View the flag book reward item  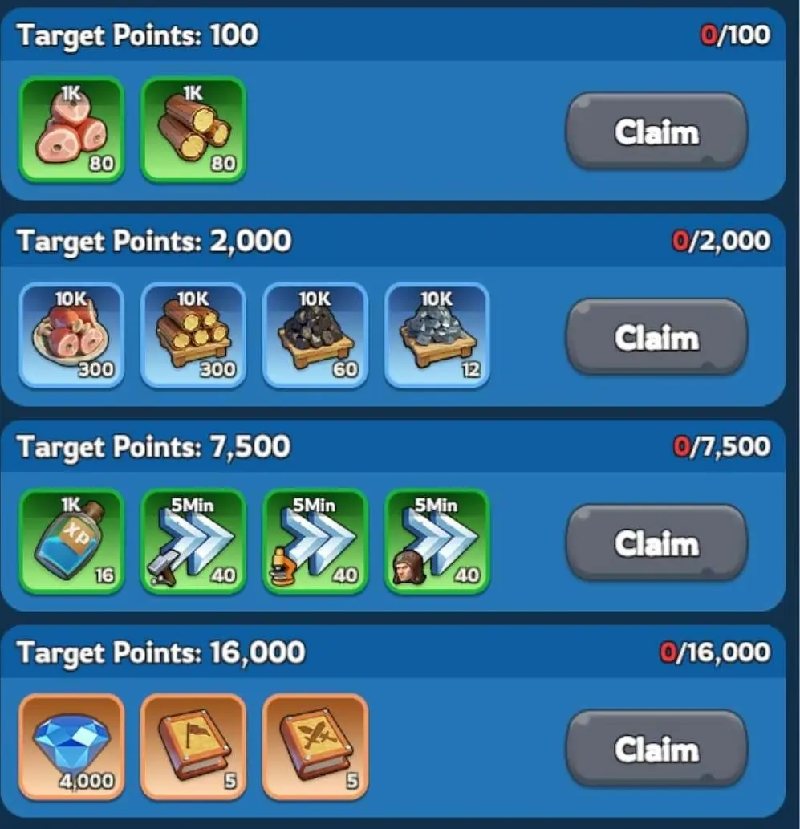193,747
